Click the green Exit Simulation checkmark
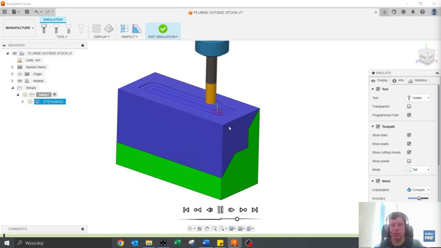Image resolution: width=441 pixels, height=248 pixels. (x=163, y=29)
